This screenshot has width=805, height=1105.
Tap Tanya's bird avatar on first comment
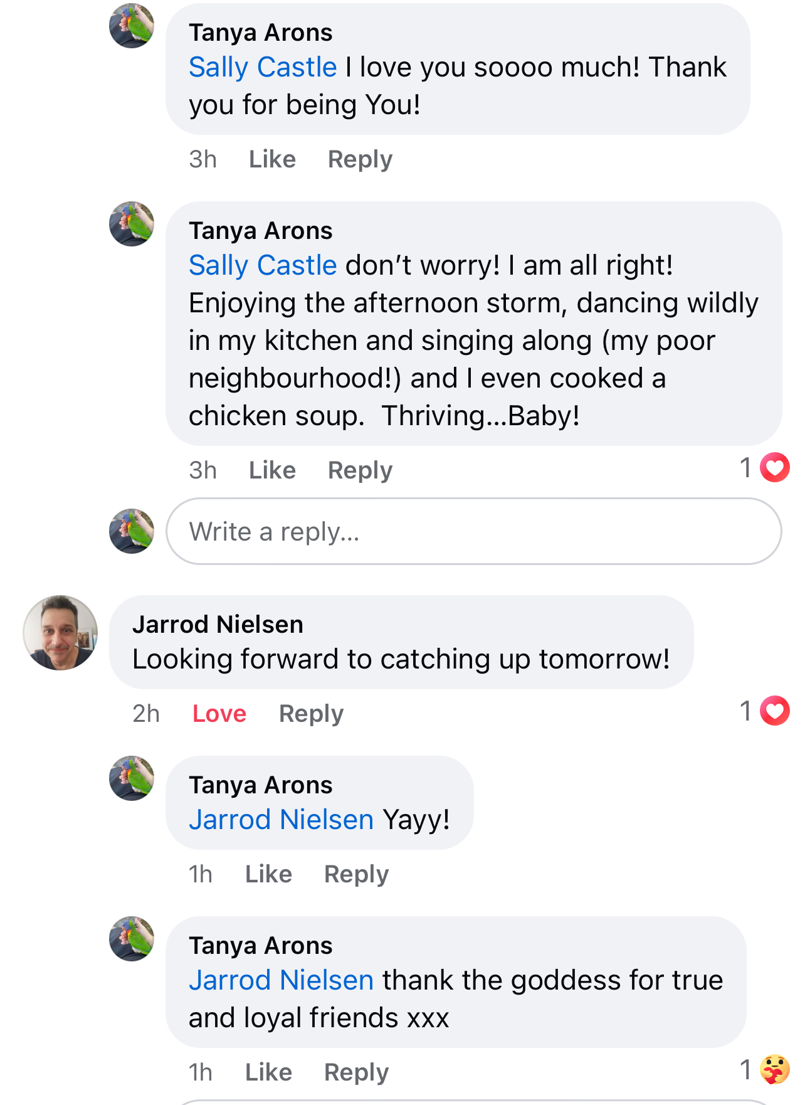tap(132, 26)
